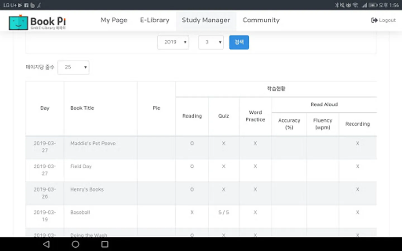The width and height of the screenshot is (402, 251).
Task: Open the rows-per-page dropdown showing 25
Action: 73,67
